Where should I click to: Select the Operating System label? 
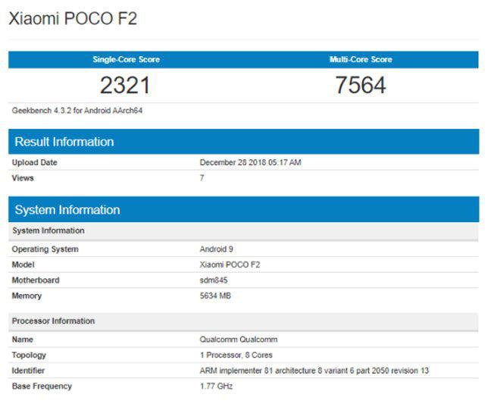coord(45,249)
